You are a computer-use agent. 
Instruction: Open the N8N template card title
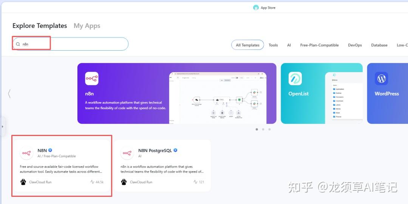42,150
